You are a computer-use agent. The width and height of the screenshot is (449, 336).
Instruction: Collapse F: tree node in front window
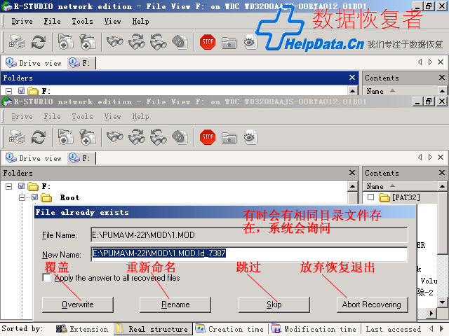9,186
